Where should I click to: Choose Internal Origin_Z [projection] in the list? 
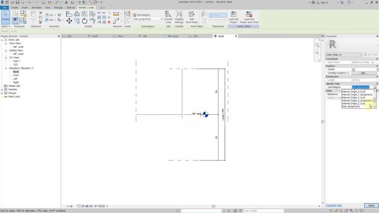357,101
